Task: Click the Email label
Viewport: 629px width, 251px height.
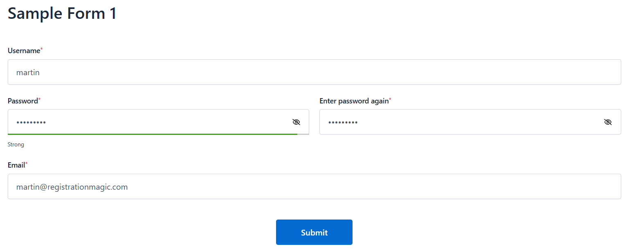Action: point(16,165)
